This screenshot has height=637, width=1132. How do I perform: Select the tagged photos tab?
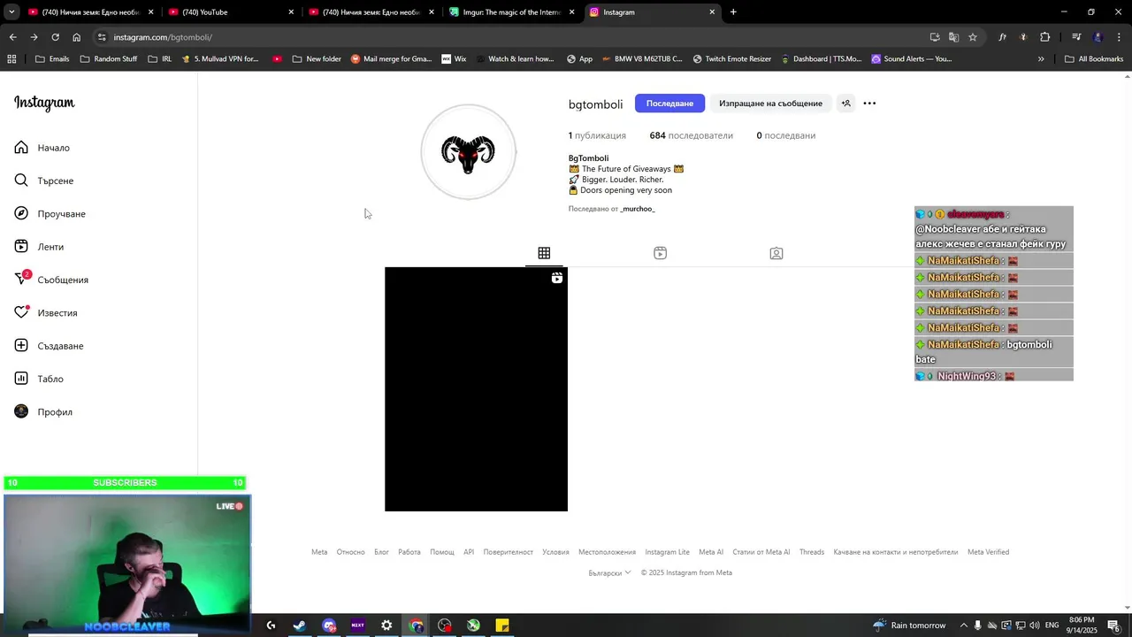(776, 253)
